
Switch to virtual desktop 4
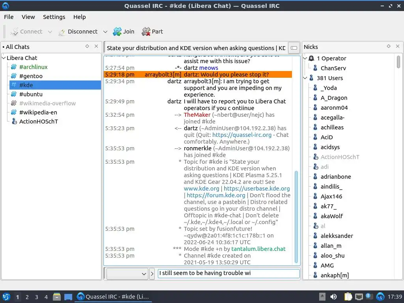pos(46,297)
